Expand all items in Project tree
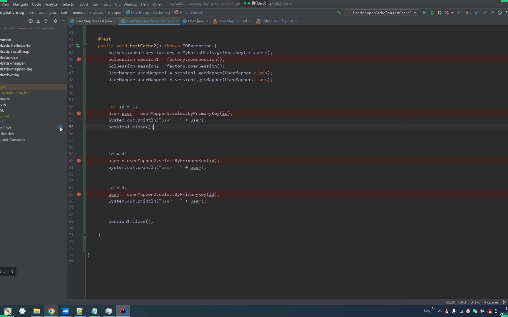Image resolution: width=508 pixels, height=317 pixels. 38,21
